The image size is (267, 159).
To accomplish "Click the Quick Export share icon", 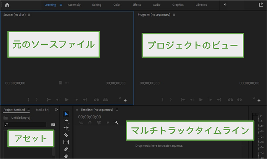I will (x=261, y=5).
